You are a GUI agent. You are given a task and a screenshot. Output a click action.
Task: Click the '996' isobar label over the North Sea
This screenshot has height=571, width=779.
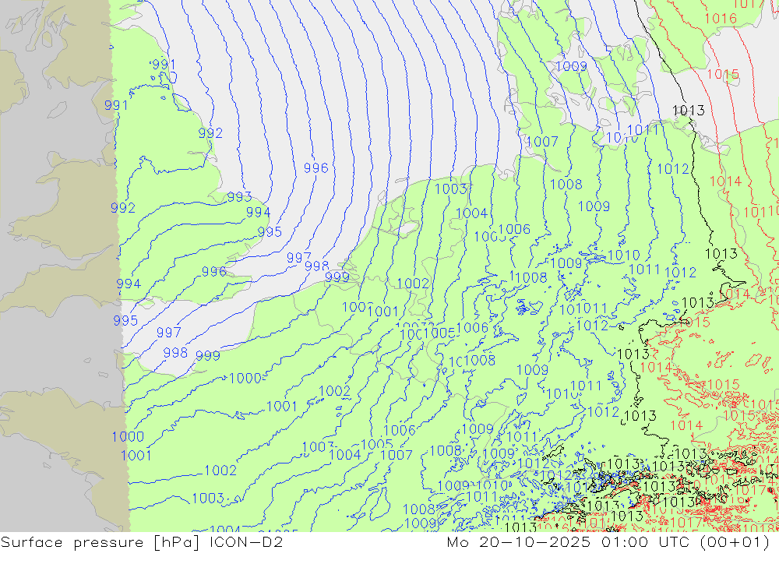tap(316, 168)
